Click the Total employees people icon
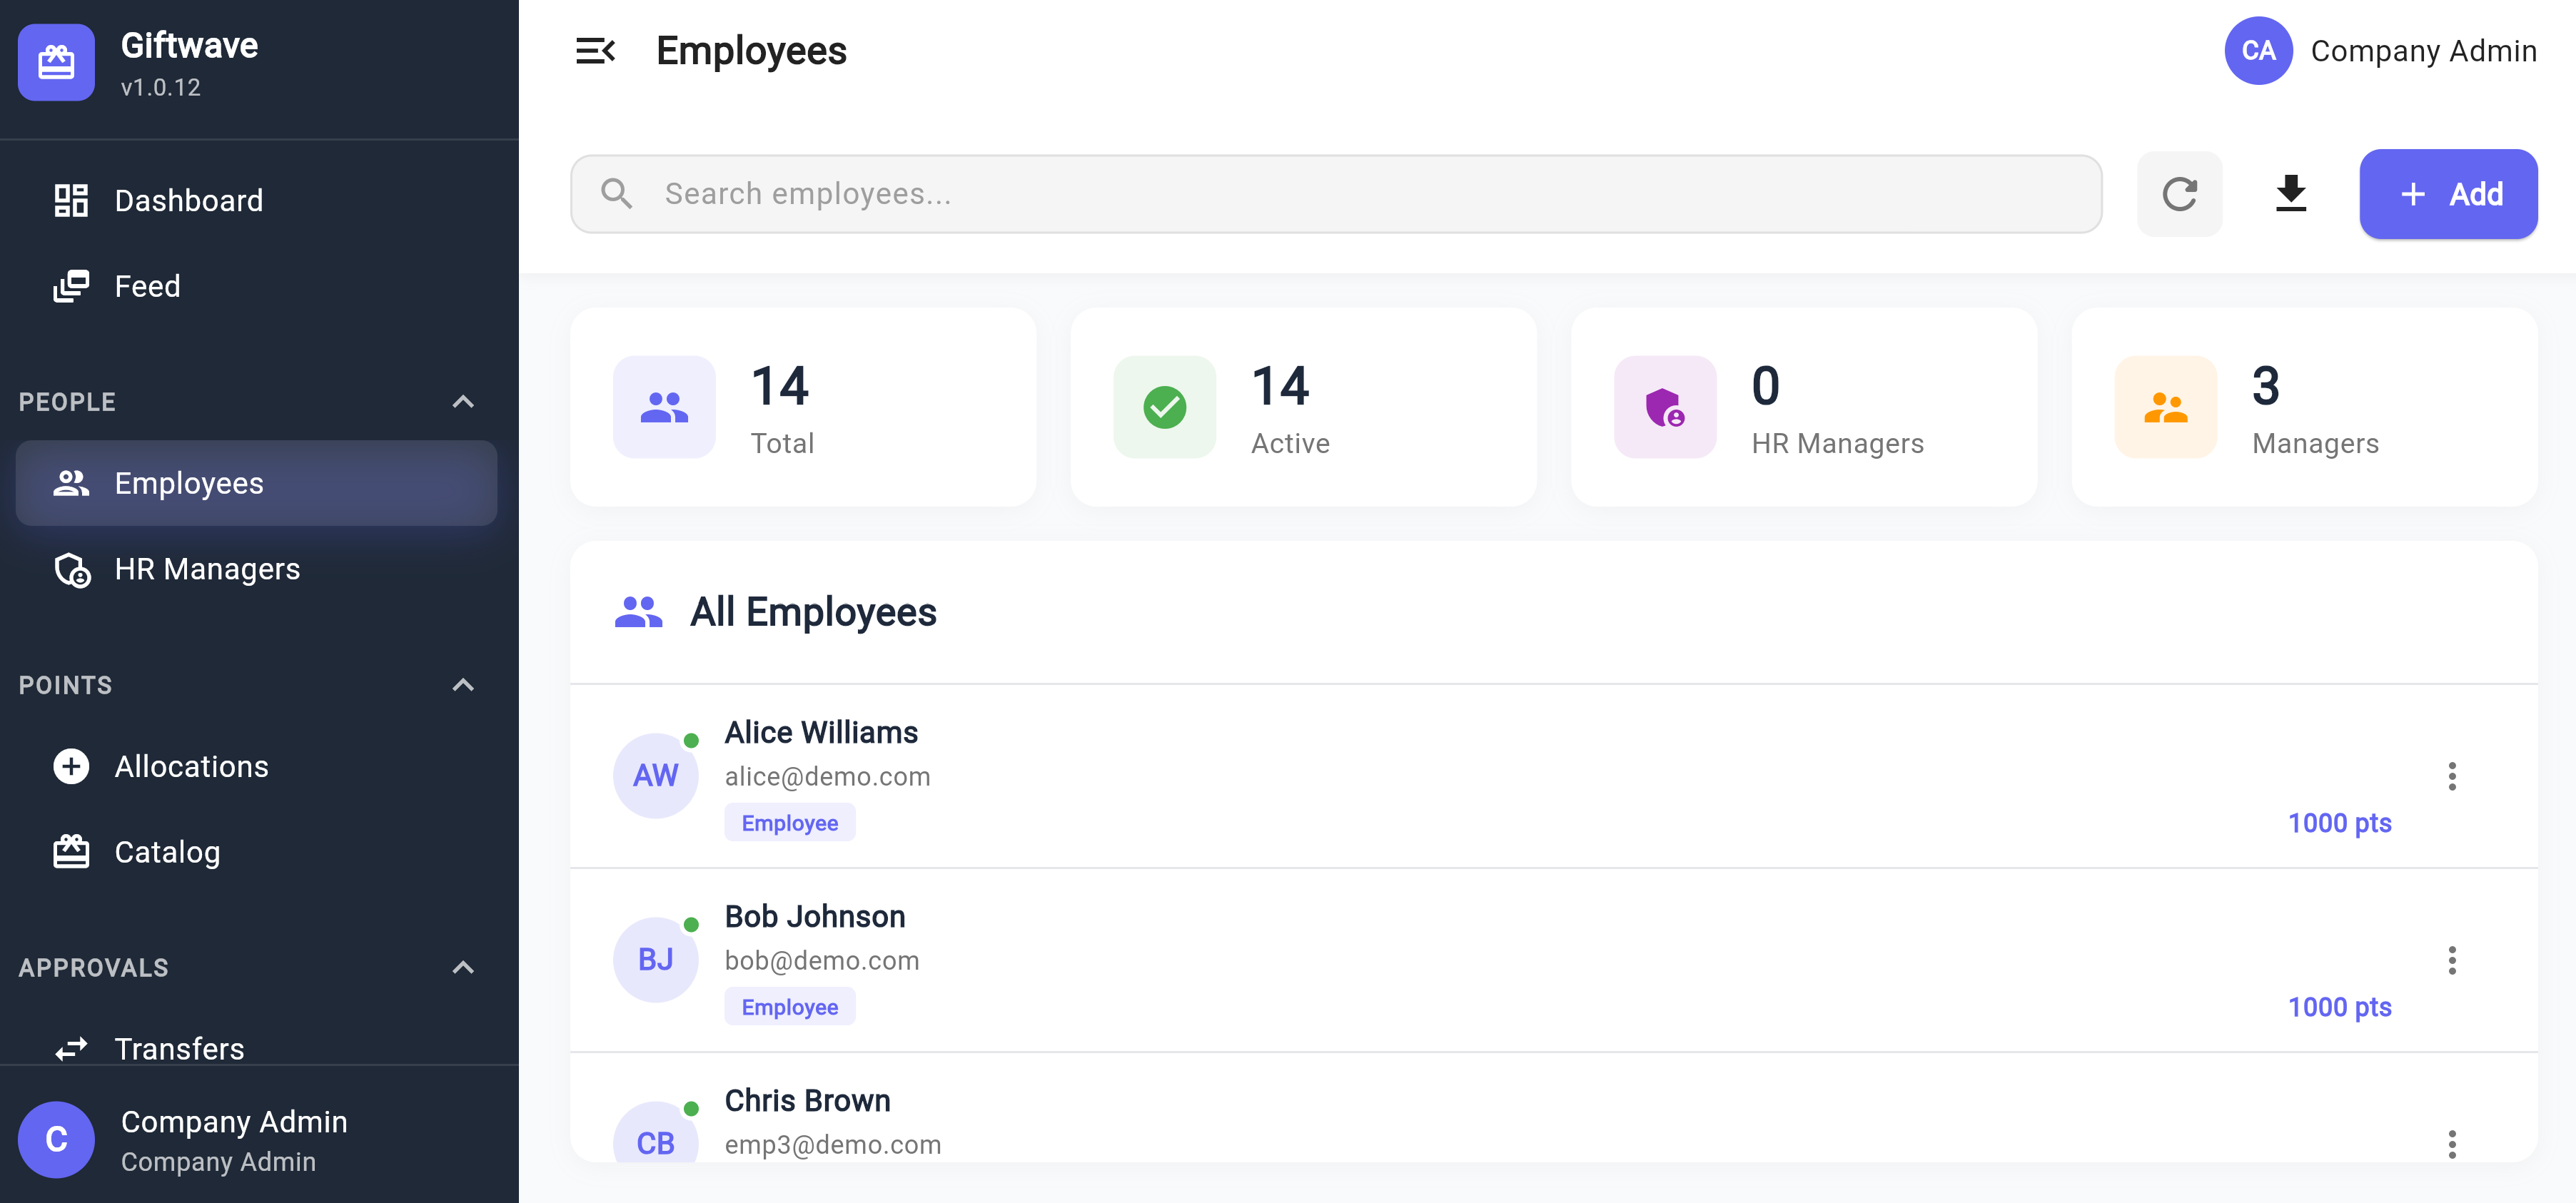This screenshot has width=2576, height=1203. point(664,407)
